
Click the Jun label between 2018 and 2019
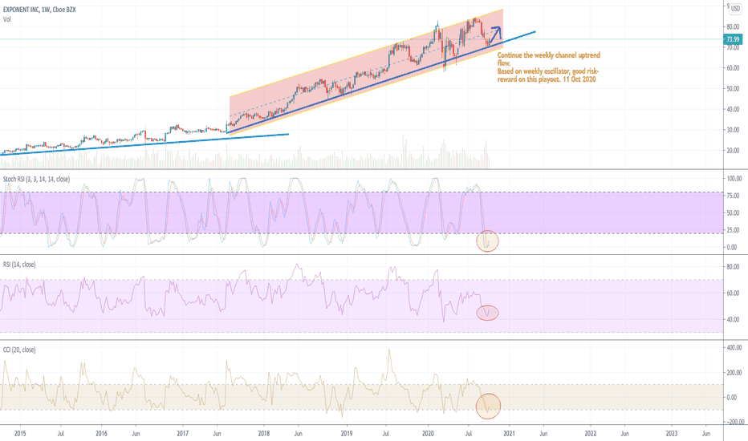[x=298, y=433]
